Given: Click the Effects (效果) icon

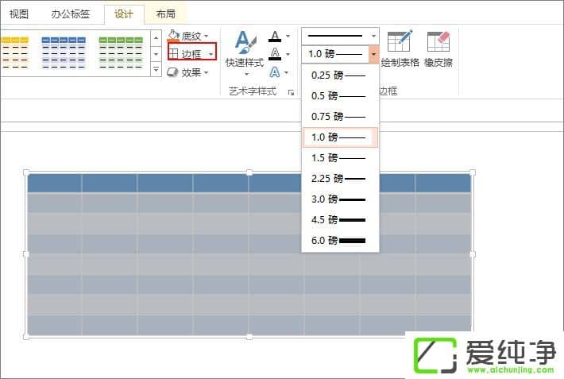Looking at the screenshot, I should (x=174, y=72).
